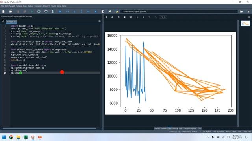252x141 pixels.
Task: Open the Source menu
Action: coord(19,6)
